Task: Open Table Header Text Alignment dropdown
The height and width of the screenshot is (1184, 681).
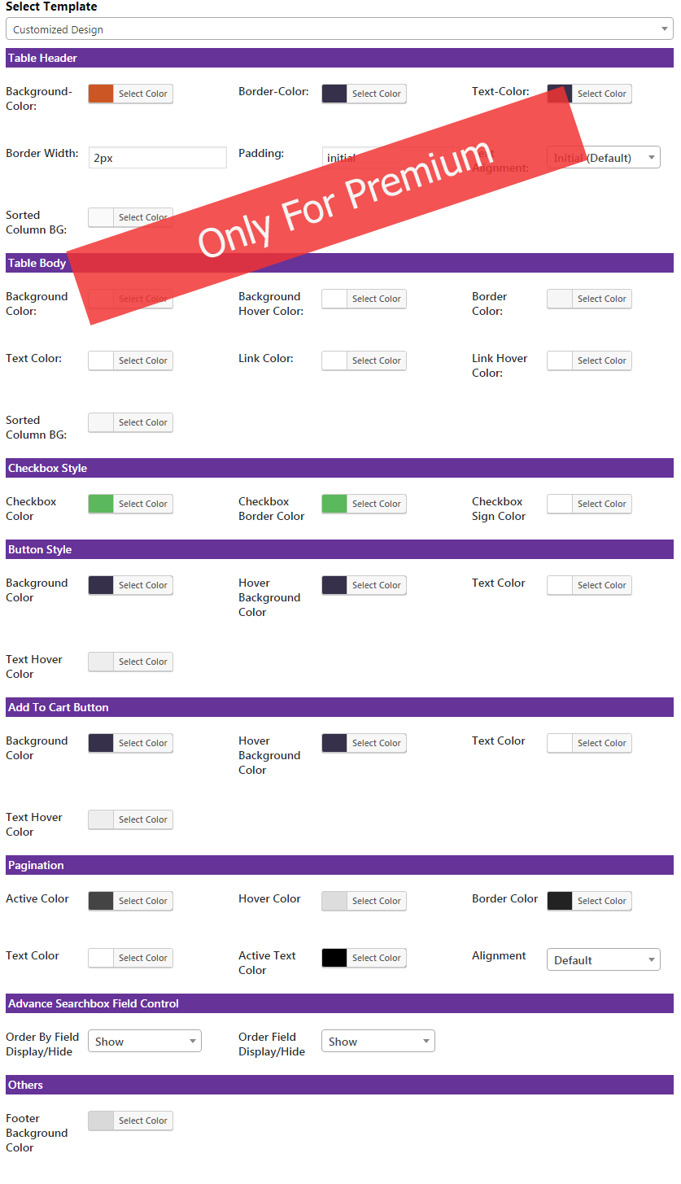Action: (x=603, y=158)
